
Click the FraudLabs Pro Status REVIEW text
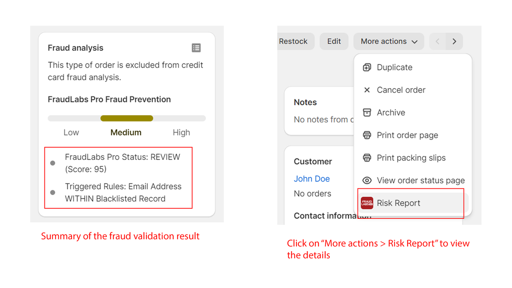pyautogui.click(x=122, y=163)
